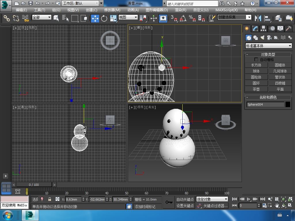295x221 pixels.
Task: Enable 自动栅格 checkbox
Action: (x=256, y=59)
